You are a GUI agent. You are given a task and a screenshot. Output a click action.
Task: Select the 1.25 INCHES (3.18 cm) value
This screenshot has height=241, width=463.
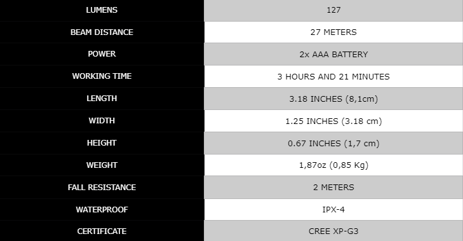click(333, 121)
